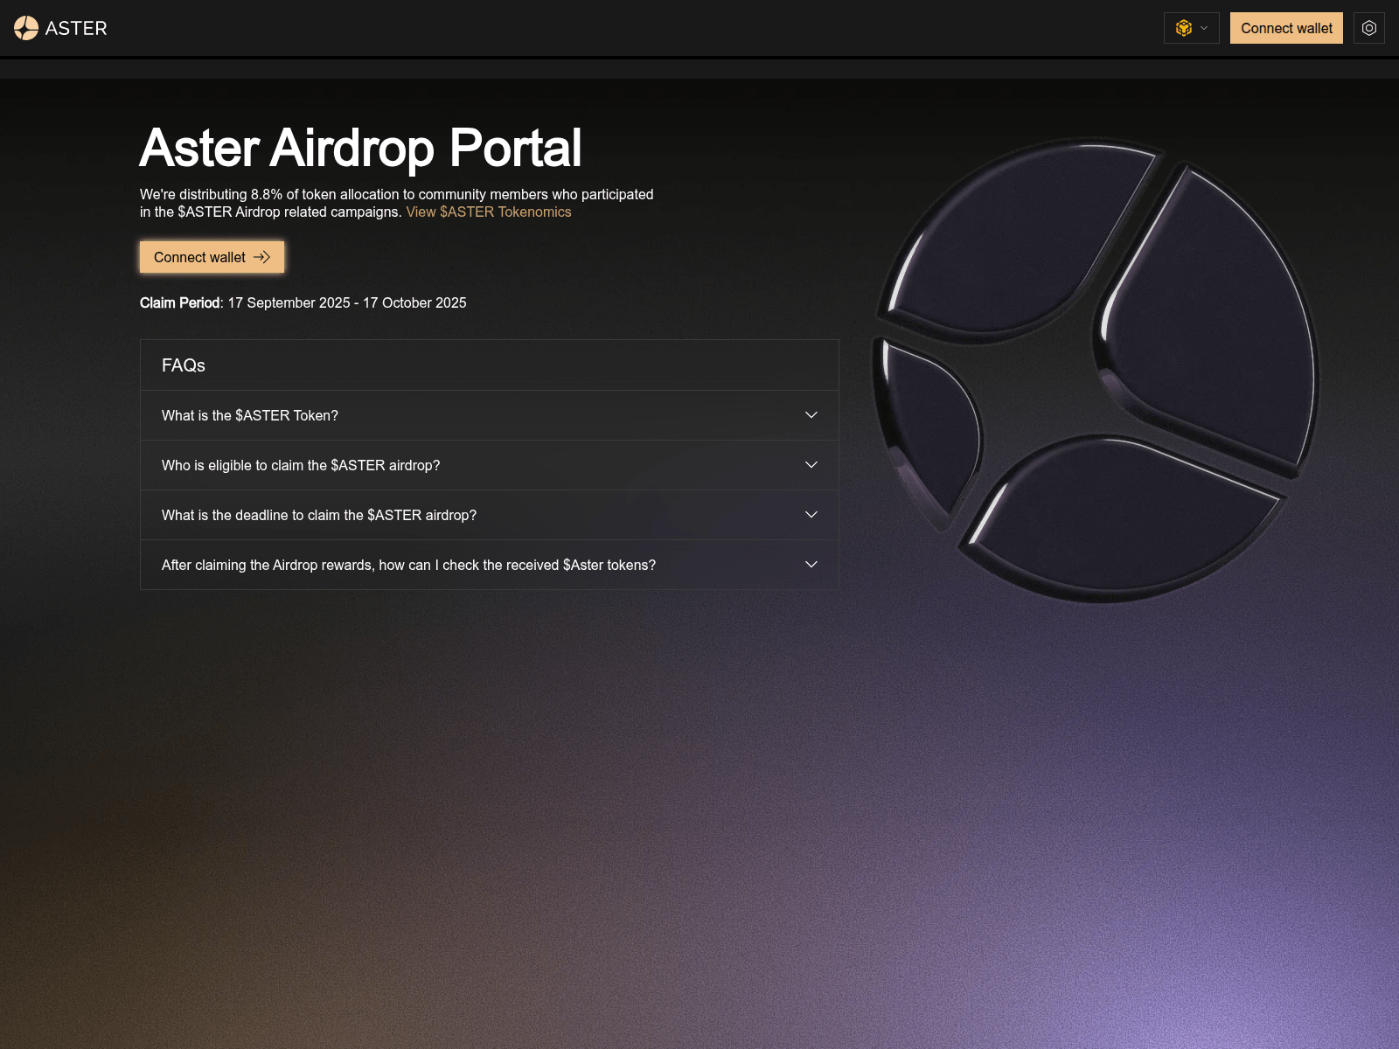Viewport: 1399px width, 1049px height.
Task: Click chevron next to $ASTER Token question
Action: coord(811,415)
